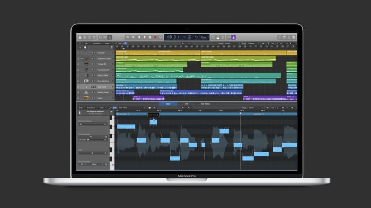Click the Synth Pad Layers track icon
The image size is (371, 208).
click(86, 59)
